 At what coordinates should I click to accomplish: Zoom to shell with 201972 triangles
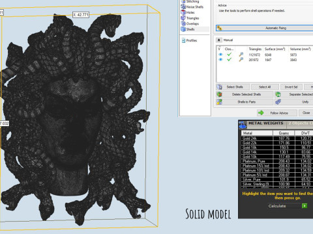point(241,60)
